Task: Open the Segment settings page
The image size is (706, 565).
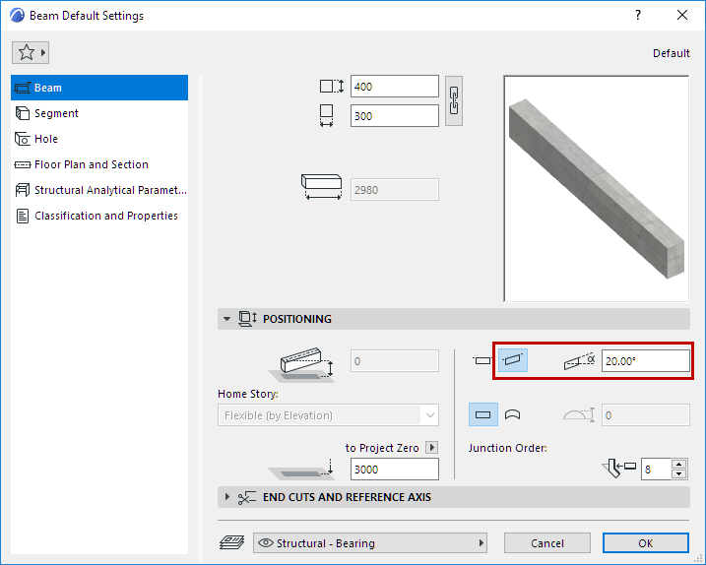Action: [x=99, y=113]
